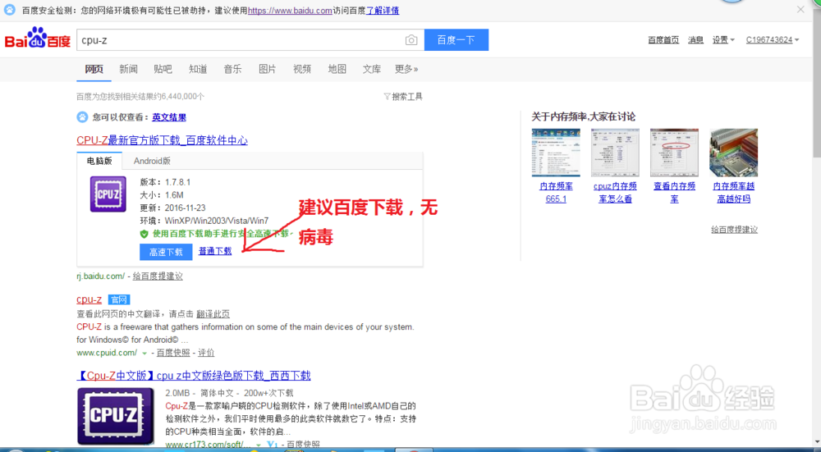Click the rj.baidu.com/ URL text

[100, 276]
